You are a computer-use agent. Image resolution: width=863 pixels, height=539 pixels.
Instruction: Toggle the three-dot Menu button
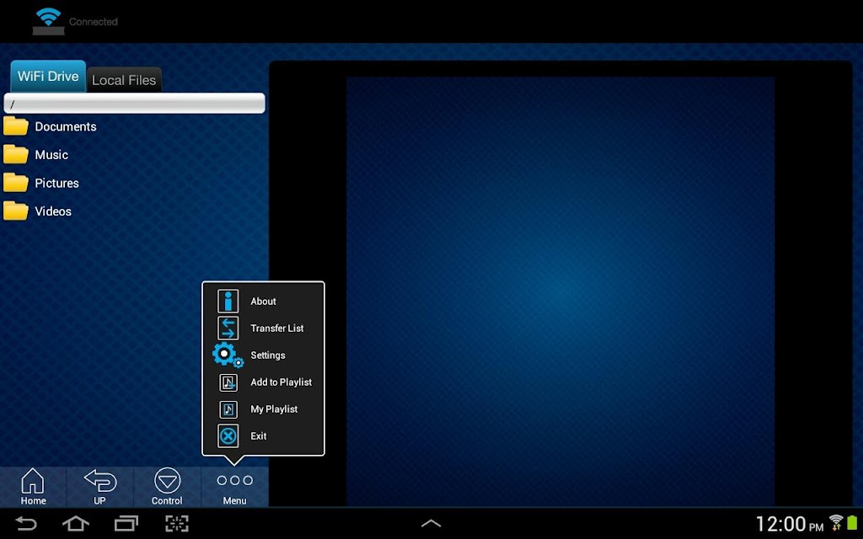[234, 487]
